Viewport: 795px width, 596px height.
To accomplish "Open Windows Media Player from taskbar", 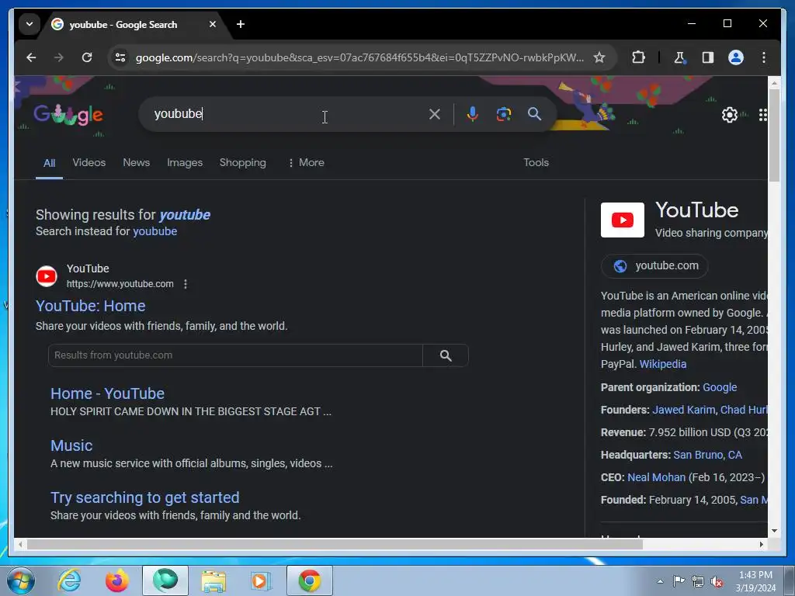I will click(261, 580).
